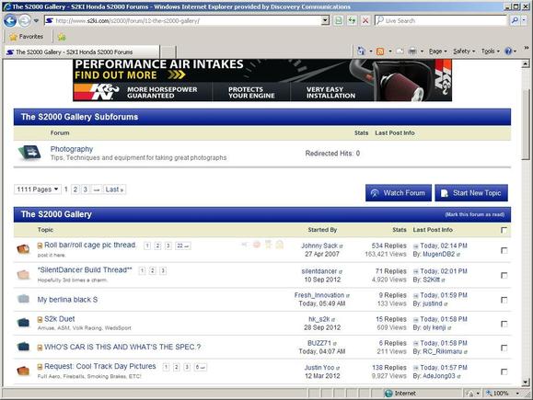This screenshot has height=400, width=533.
Task: Click the Print toolbar icon
Action: click(412, 51)
